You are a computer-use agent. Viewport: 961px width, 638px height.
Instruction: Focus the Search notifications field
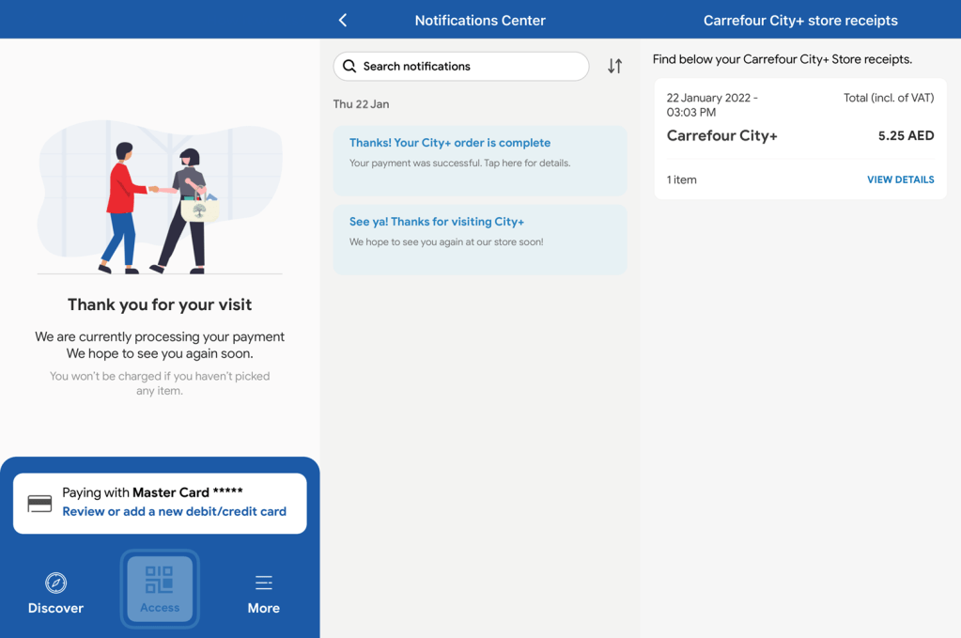click(470, 66)
